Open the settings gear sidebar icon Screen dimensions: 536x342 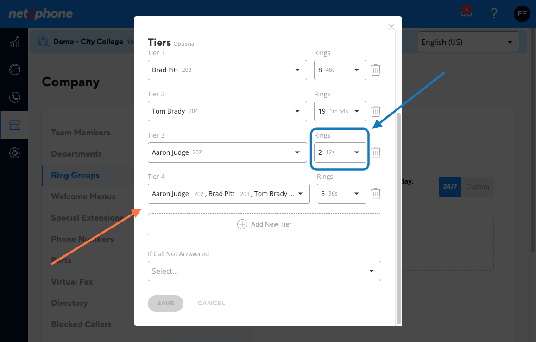coord(15,153)
